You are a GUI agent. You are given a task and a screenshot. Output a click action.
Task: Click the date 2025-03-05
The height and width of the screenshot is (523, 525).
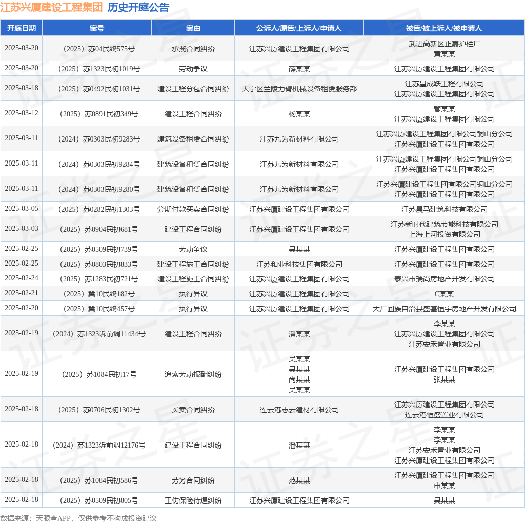point(22,209)
